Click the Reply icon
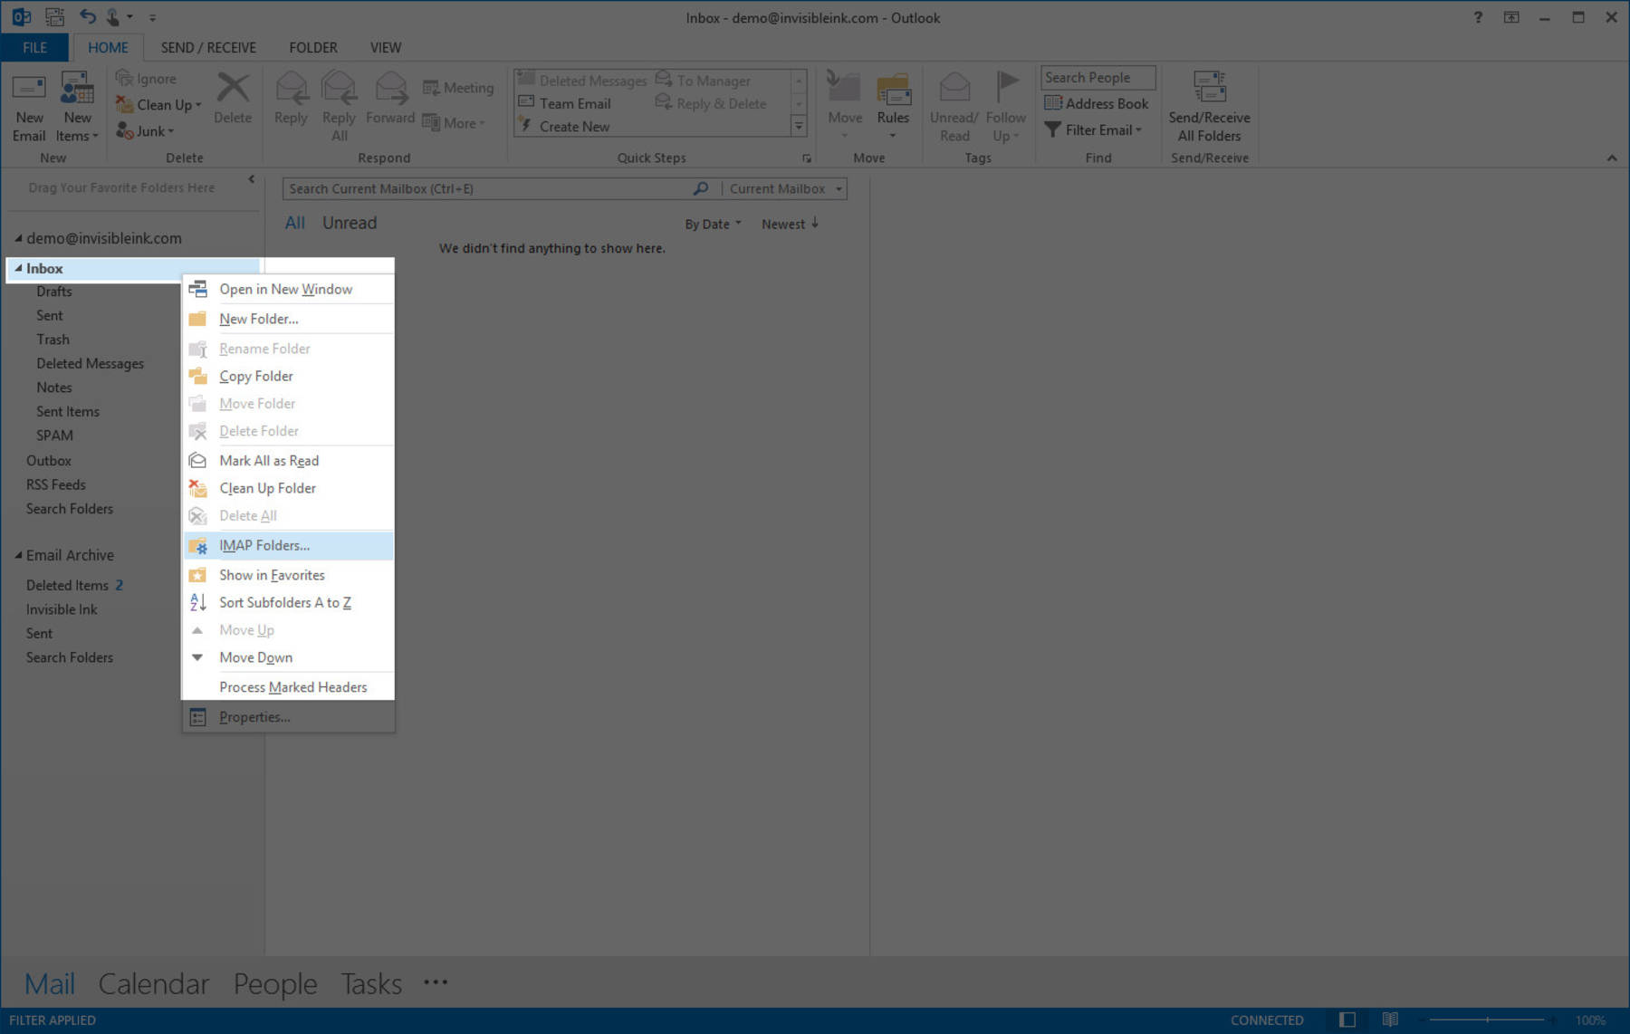The width and height of the screenshot is (1630, 1034). tap(291, 89)
